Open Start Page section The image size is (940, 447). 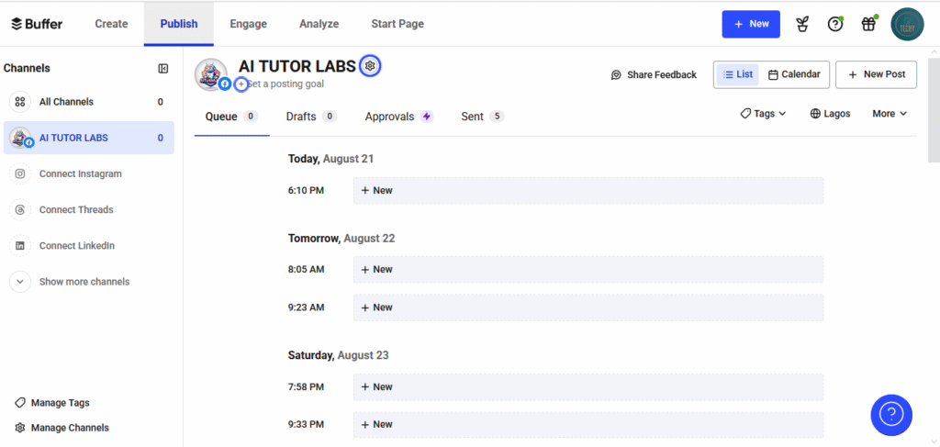[x=397, y=24]
